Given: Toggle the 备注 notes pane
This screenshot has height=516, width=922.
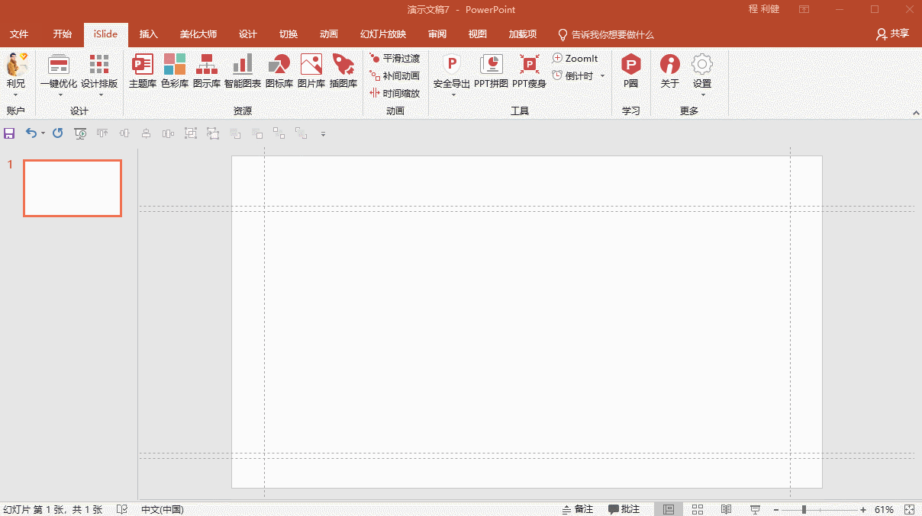Looking at the screenshot, I should click(578, 509).
